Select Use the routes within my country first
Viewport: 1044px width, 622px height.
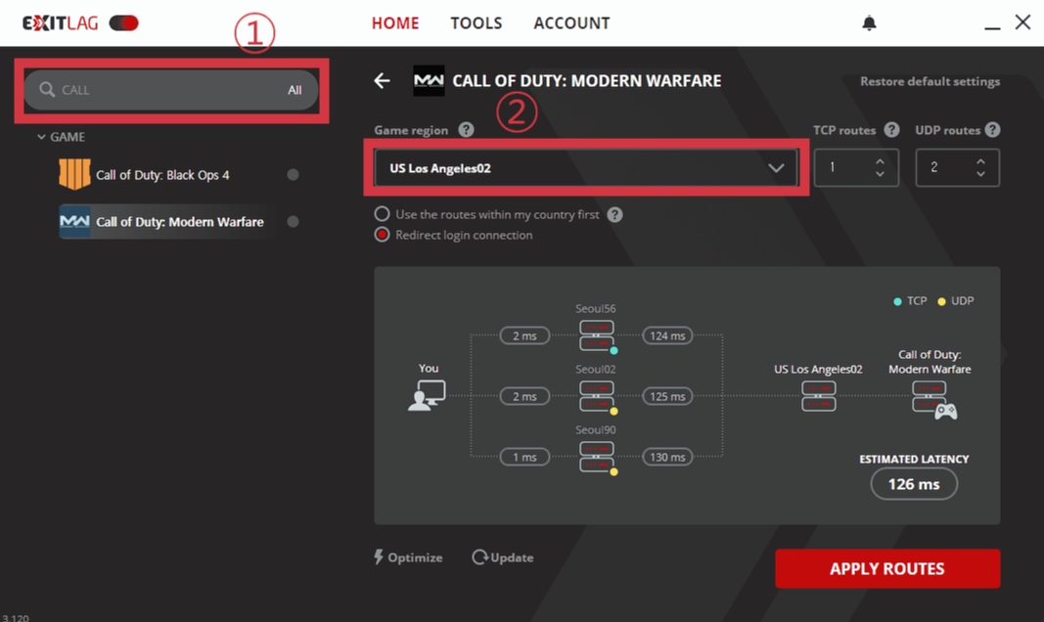coord(382,214)
